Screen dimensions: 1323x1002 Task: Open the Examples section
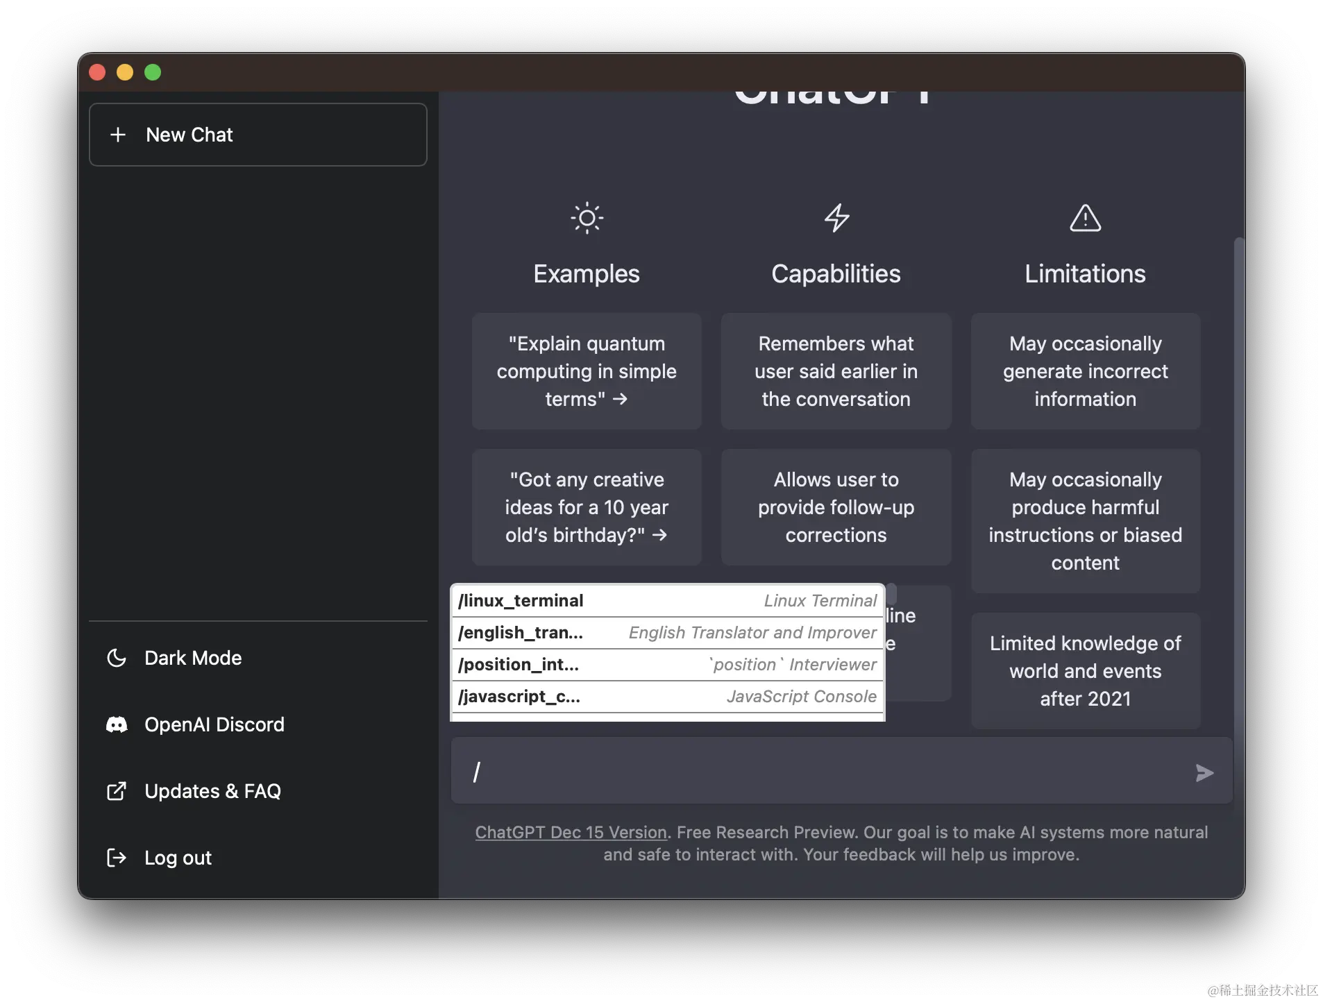(x=587, y=273)
